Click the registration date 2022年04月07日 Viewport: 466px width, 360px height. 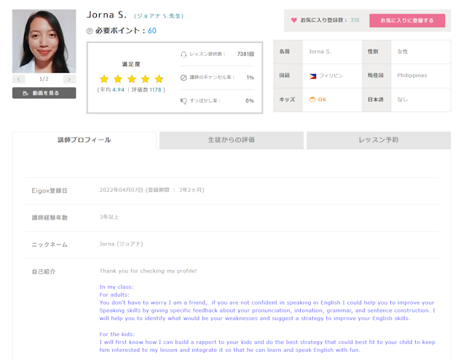[122, 190]
